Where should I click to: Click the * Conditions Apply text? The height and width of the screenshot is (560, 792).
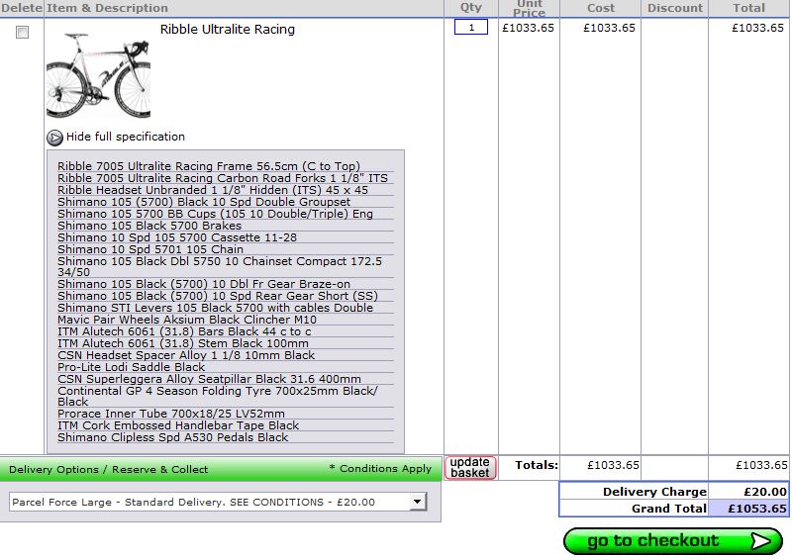(380, 469)
